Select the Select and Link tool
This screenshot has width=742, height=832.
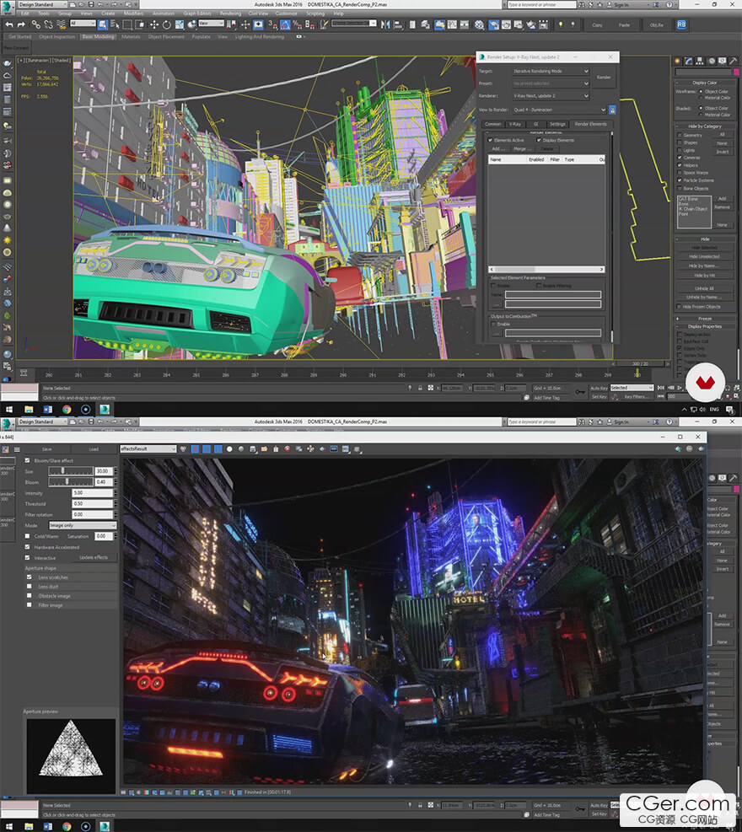35,24
